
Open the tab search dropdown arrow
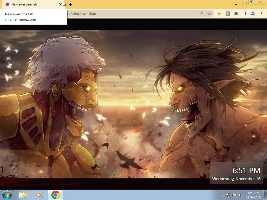tap(236, 4)
